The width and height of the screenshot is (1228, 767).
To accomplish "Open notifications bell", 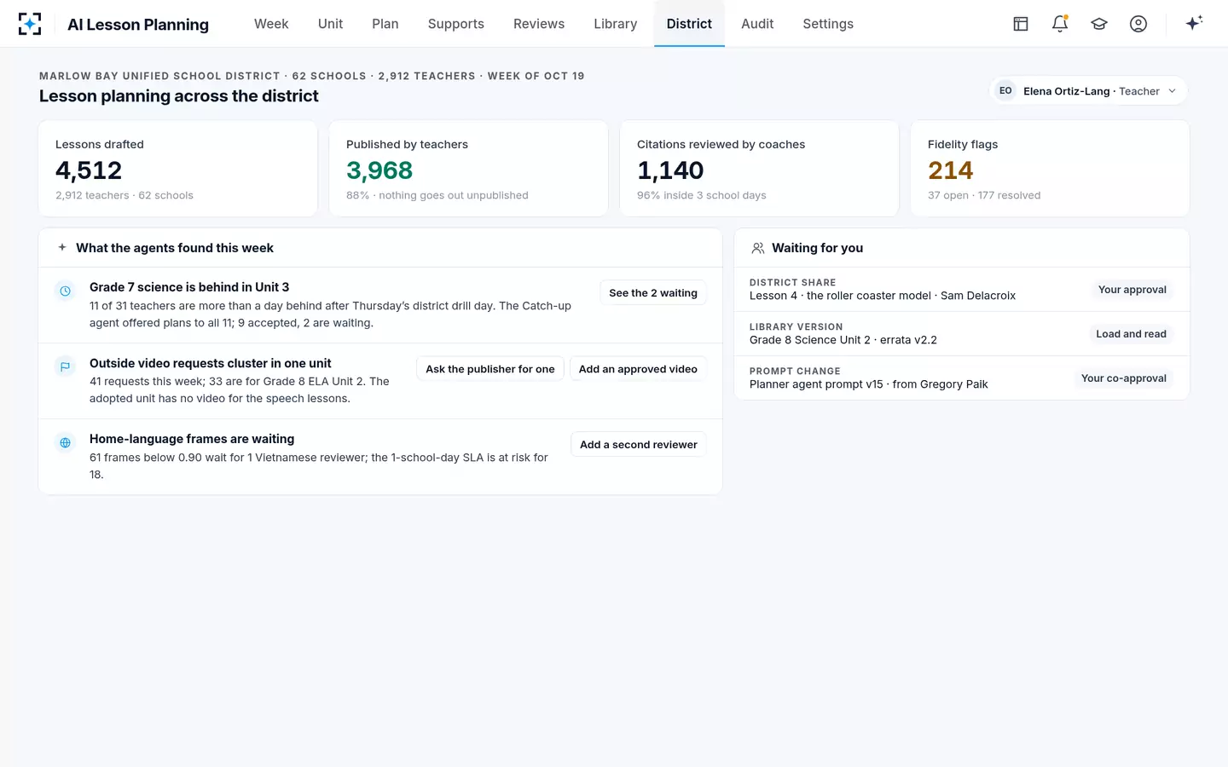I will (1060, 24).
